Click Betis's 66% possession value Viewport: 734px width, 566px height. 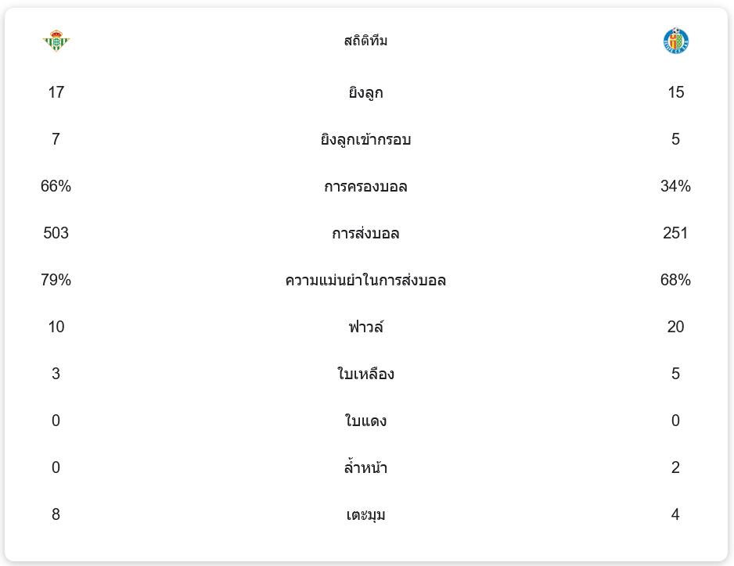click(56, 186)
